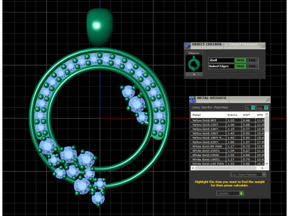
Task: Click Shell PASS indicator
Action: point(240,60)
